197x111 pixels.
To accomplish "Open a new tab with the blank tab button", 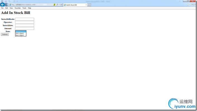I will 89,5.
